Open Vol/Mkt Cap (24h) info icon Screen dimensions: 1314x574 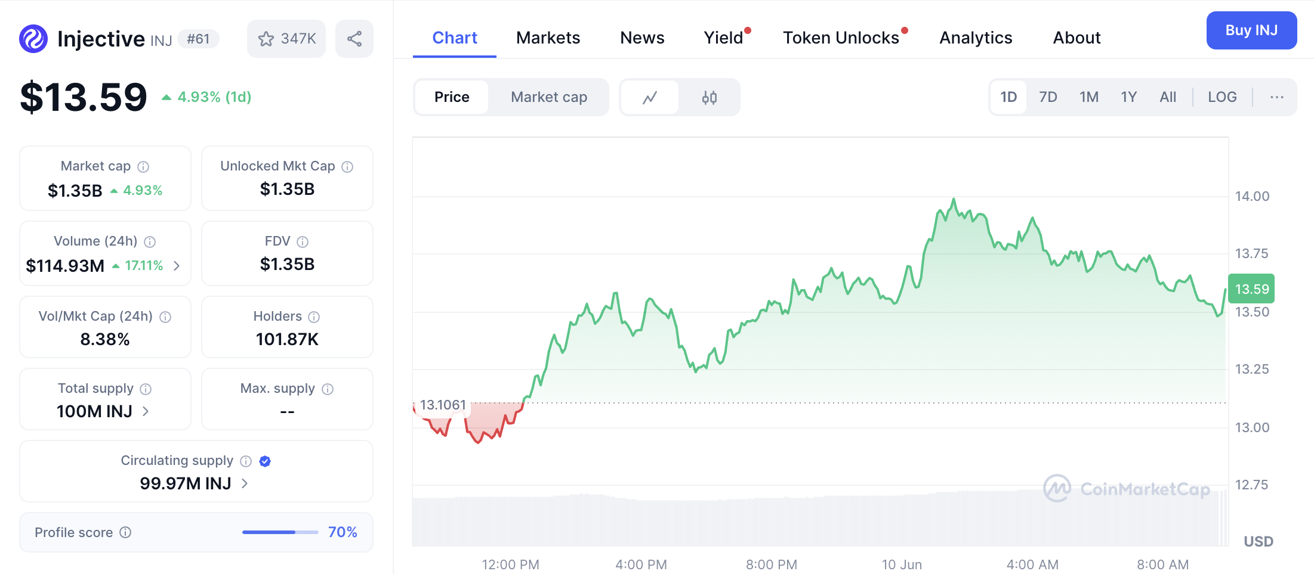165,317
